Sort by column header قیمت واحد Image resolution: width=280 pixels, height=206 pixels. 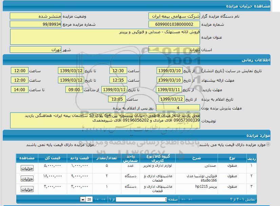coord(79,158)
